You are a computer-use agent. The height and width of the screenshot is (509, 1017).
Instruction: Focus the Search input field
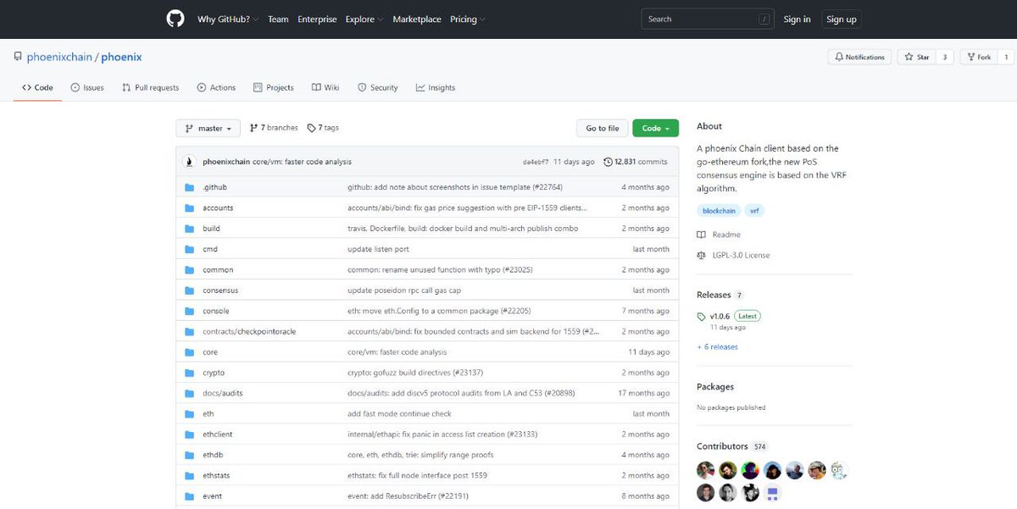[708, 19]
